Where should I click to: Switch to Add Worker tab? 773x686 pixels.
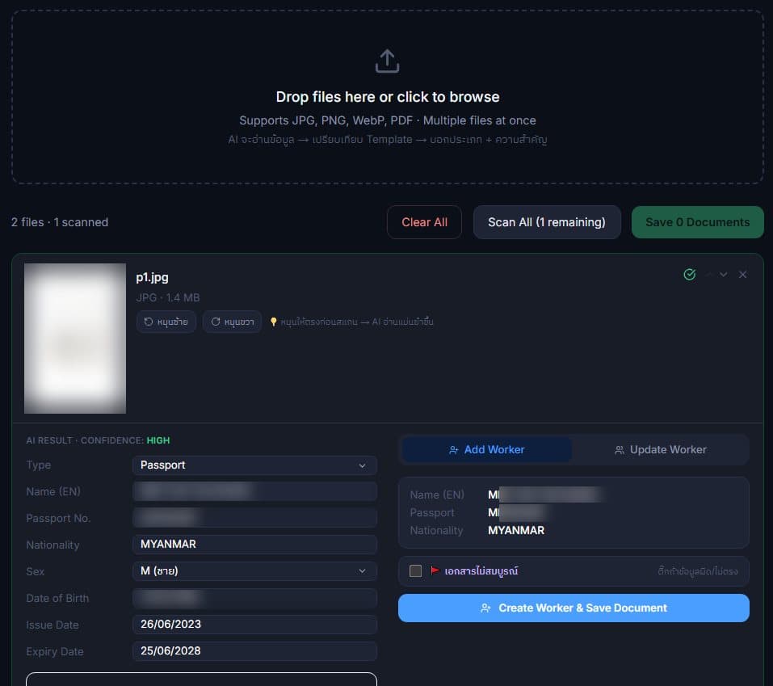pyautogui.click(x=486, y=450)
